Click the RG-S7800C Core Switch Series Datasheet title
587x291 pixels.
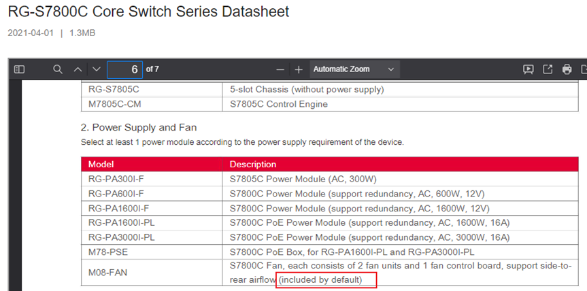(149, 12)
